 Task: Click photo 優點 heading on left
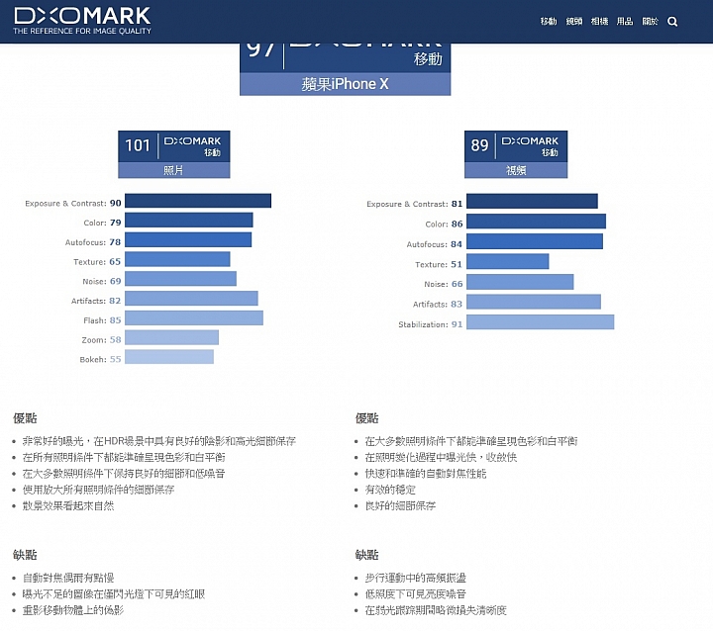coord(25,418)
